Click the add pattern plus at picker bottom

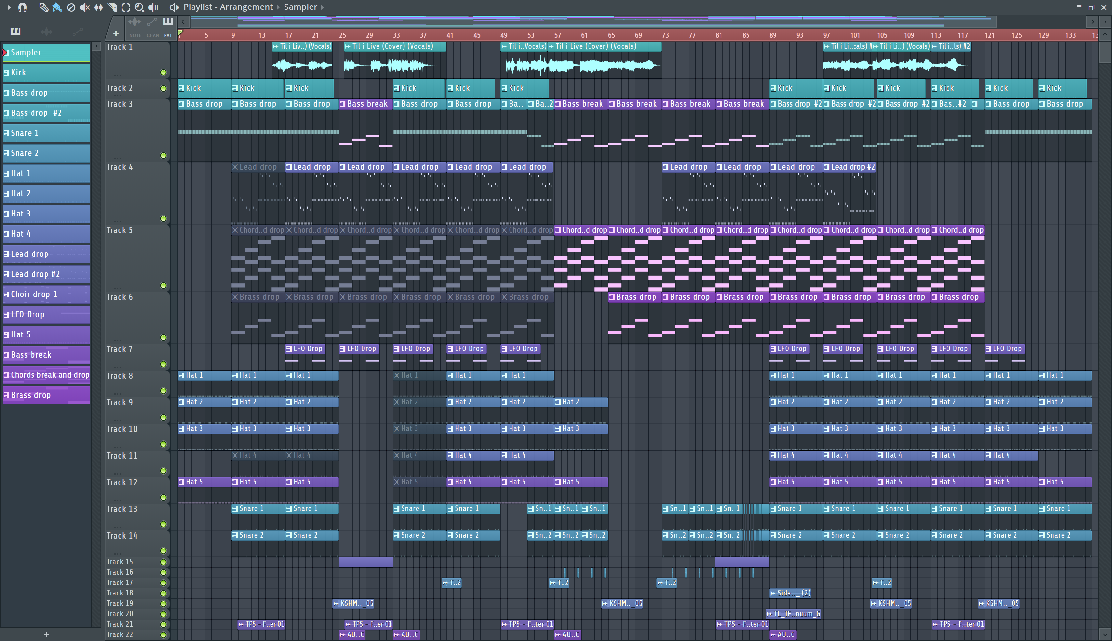[x=46, y=634]
